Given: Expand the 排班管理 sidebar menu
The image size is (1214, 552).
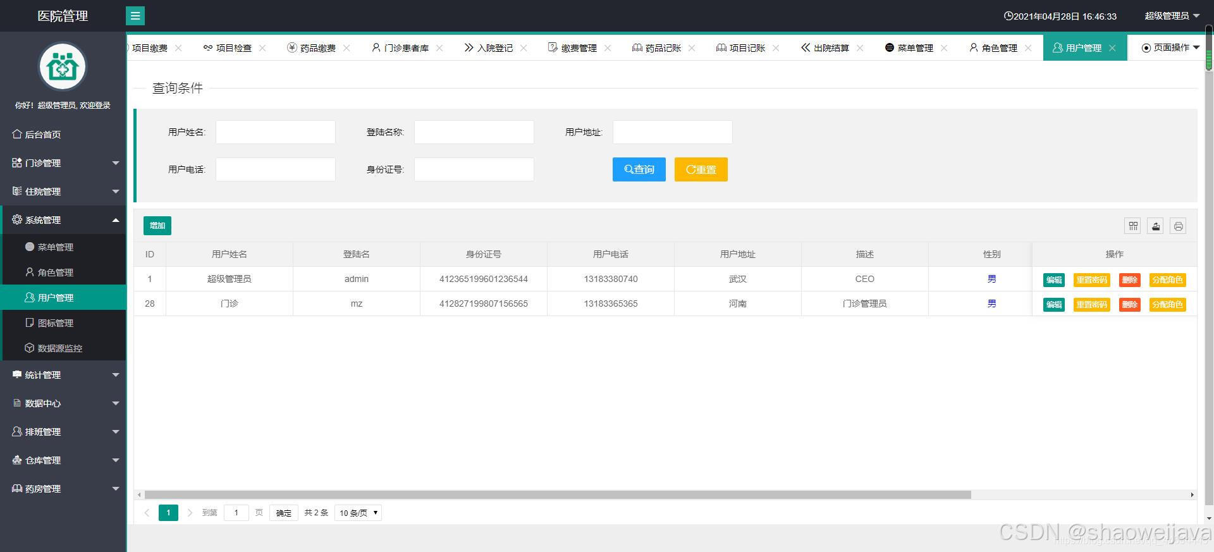Looking at the screenshot, I should (63, 431).
